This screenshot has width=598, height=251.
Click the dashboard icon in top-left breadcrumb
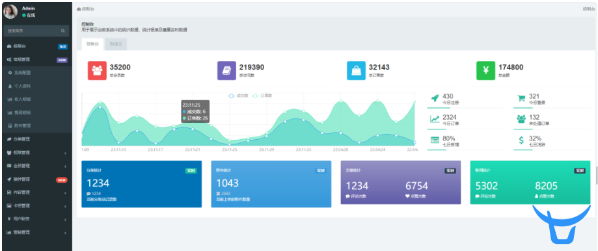point(79,8)
